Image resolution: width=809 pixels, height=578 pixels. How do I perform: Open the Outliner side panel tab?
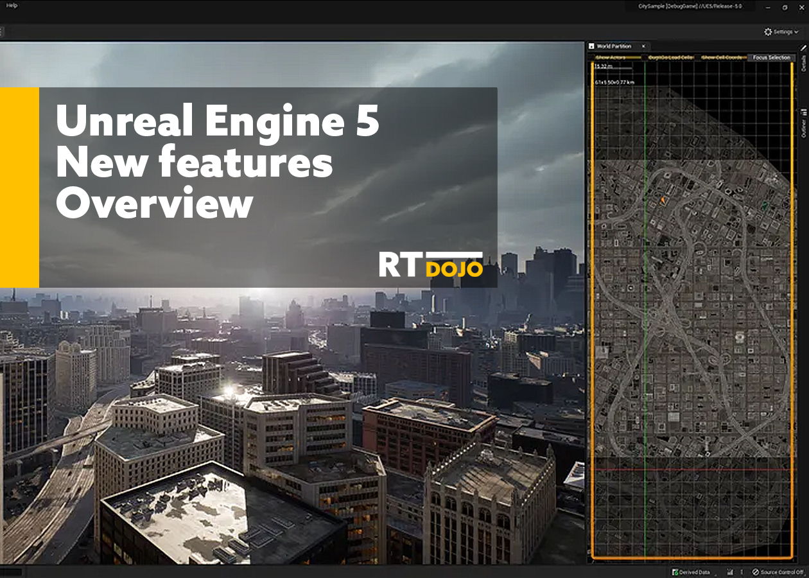(803, 128)
